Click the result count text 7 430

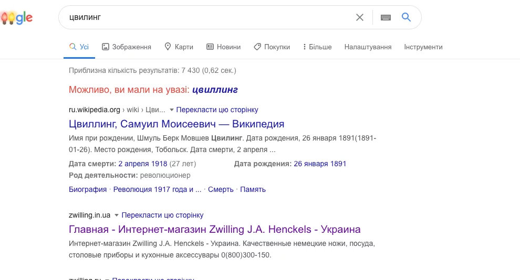[190, 70]
